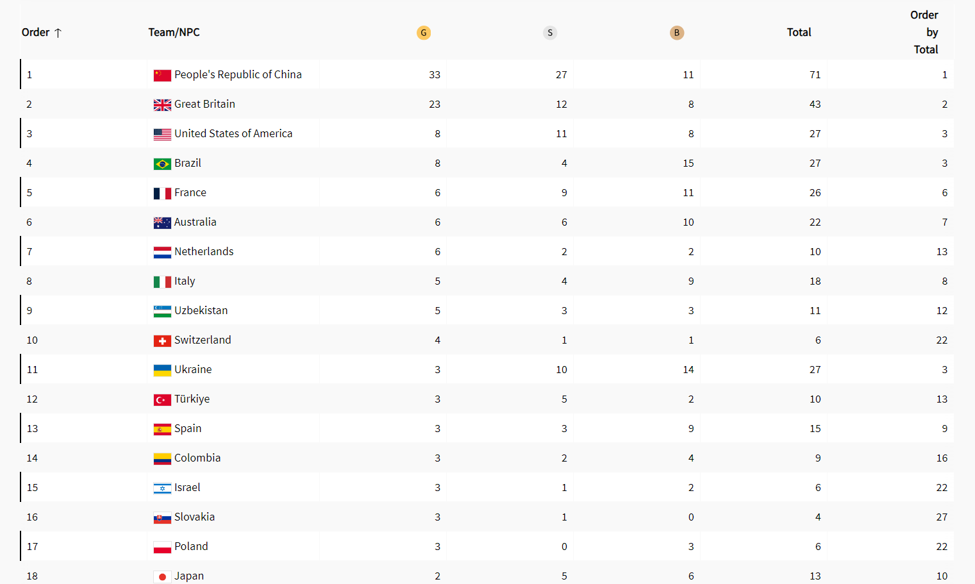Click the Colombia team name

point(197,458)
